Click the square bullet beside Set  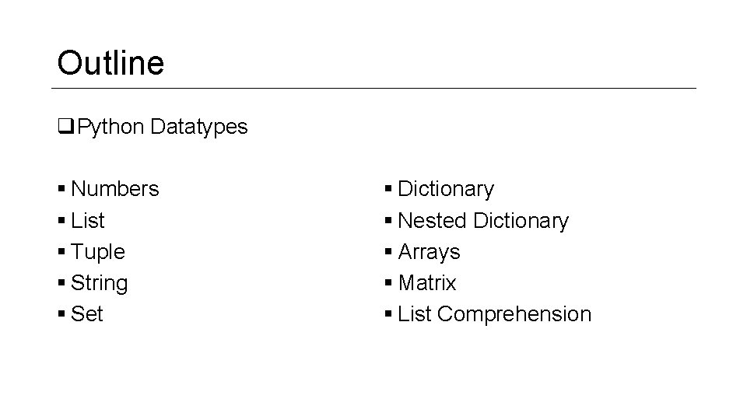(x=61, y=313)
